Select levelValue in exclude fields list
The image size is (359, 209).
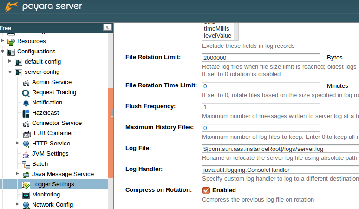tap(217, 36)
